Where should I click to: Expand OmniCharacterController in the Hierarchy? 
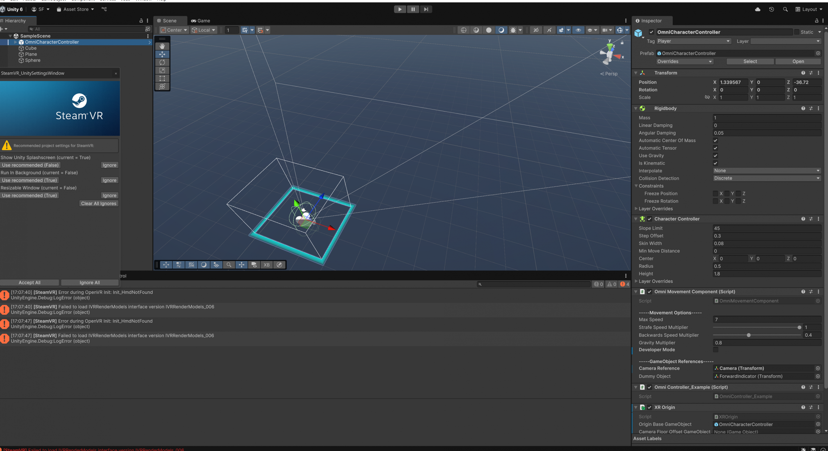[15, 42]
